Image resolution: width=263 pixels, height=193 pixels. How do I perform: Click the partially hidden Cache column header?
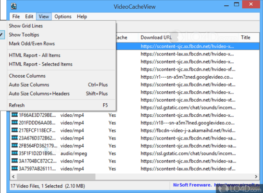pyautogui.click(x=126, y=37)
